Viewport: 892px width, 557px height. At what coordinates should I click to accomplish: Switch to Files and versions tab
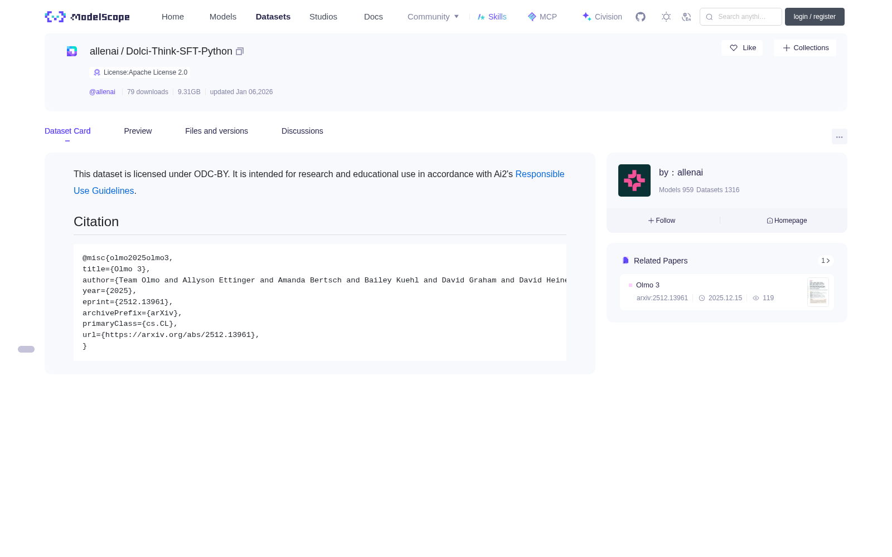pyautogui.click(x=216, y=131)
